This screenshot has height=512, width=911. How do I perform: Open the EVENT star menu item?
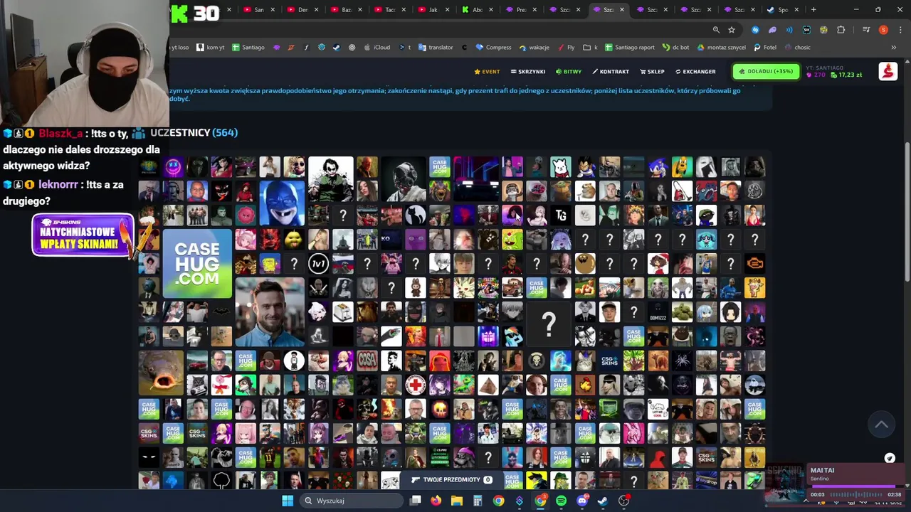487,72
